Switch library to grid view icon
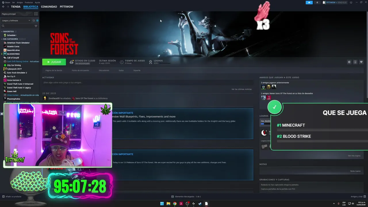This screenshot has height=207, width=368. coord(36,14)
